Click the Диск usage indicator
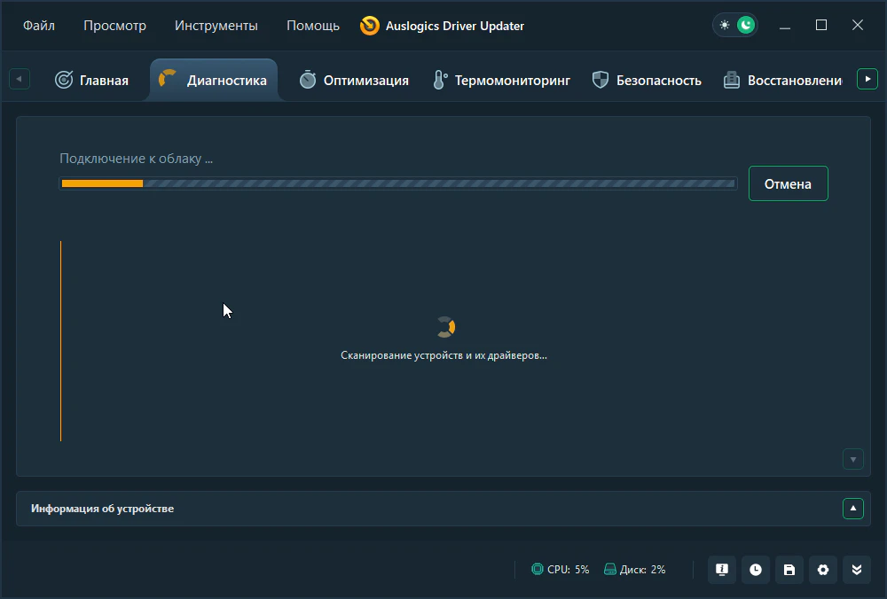This screenshot has width=887, height=599. pyautogui.click(x=634, y=570)
